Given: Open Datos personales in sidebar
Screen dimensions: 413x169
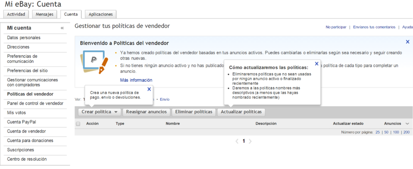Looking at the screenshot, I should (24, 38).
